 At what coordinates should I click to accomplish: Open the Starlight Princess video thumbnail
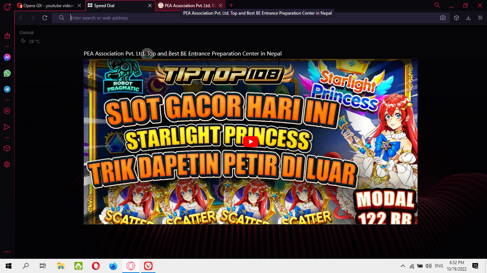[251, 142]
